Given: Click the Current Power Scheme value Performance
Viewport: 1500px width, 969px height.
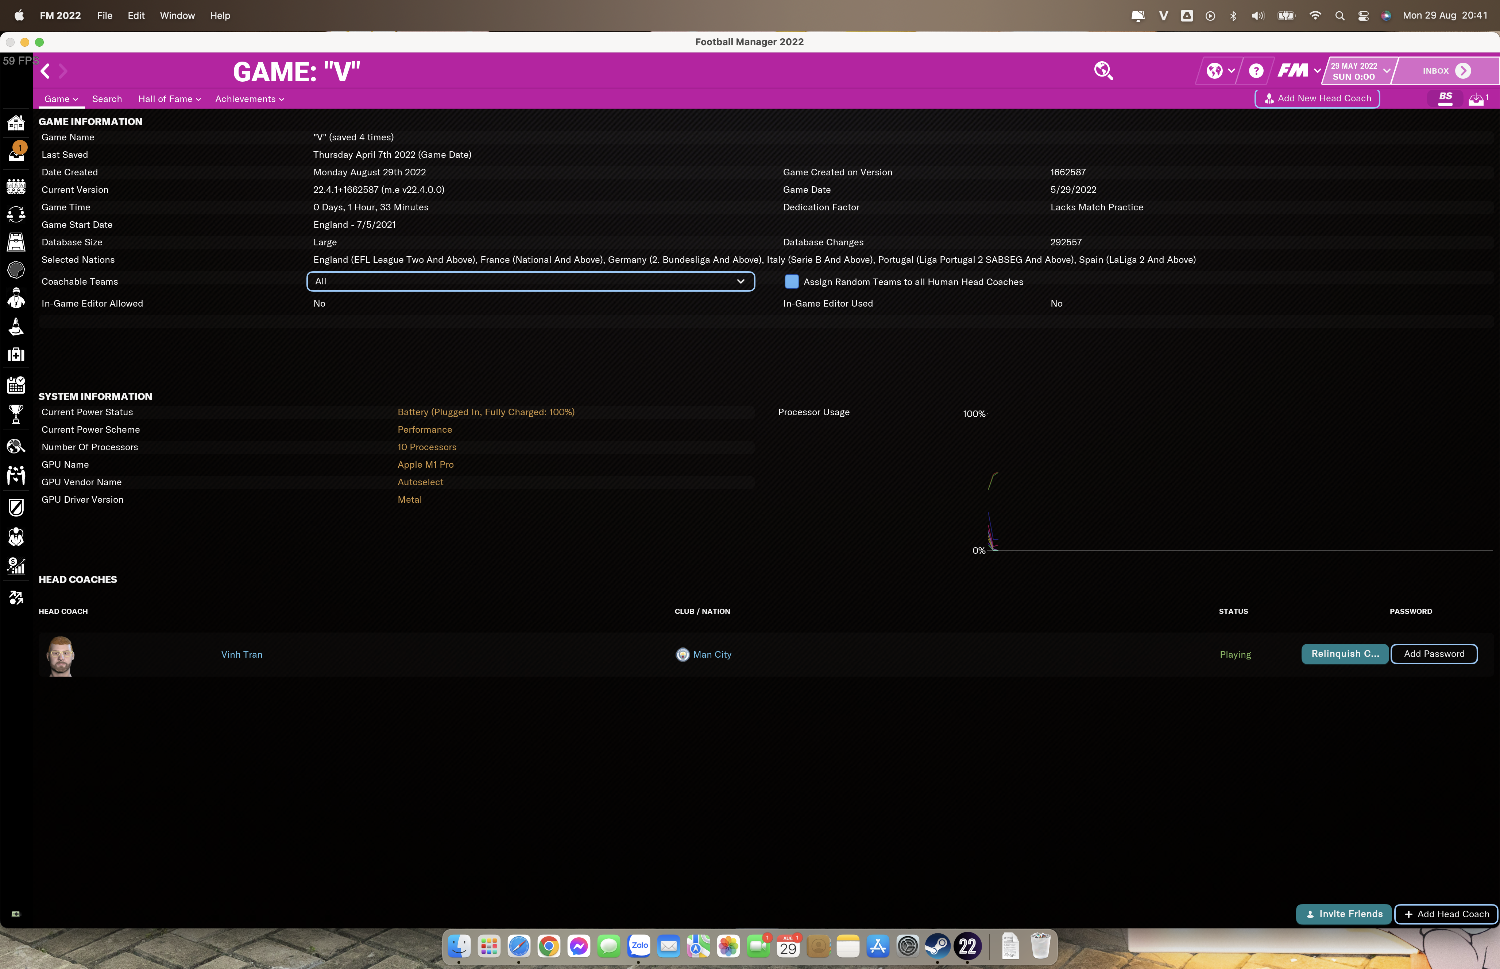Looking at the screenshot, I should tap(424, 430).
